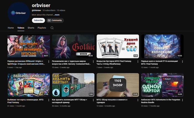Expand channel description with ...more
Image resolution: width=194 pixels, height=118 pixels.
point(57,15)
